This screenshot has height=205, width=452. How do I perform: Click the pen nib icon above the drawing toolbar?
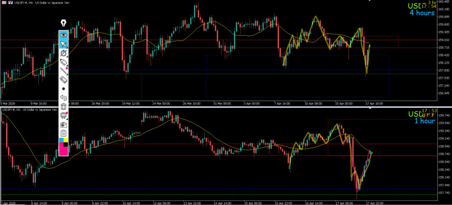63,23
